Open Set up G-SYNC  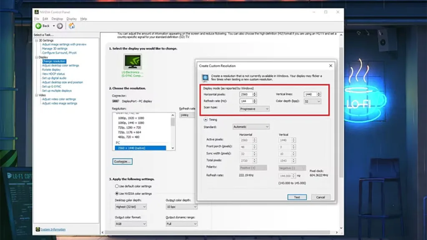pos(51,87)
